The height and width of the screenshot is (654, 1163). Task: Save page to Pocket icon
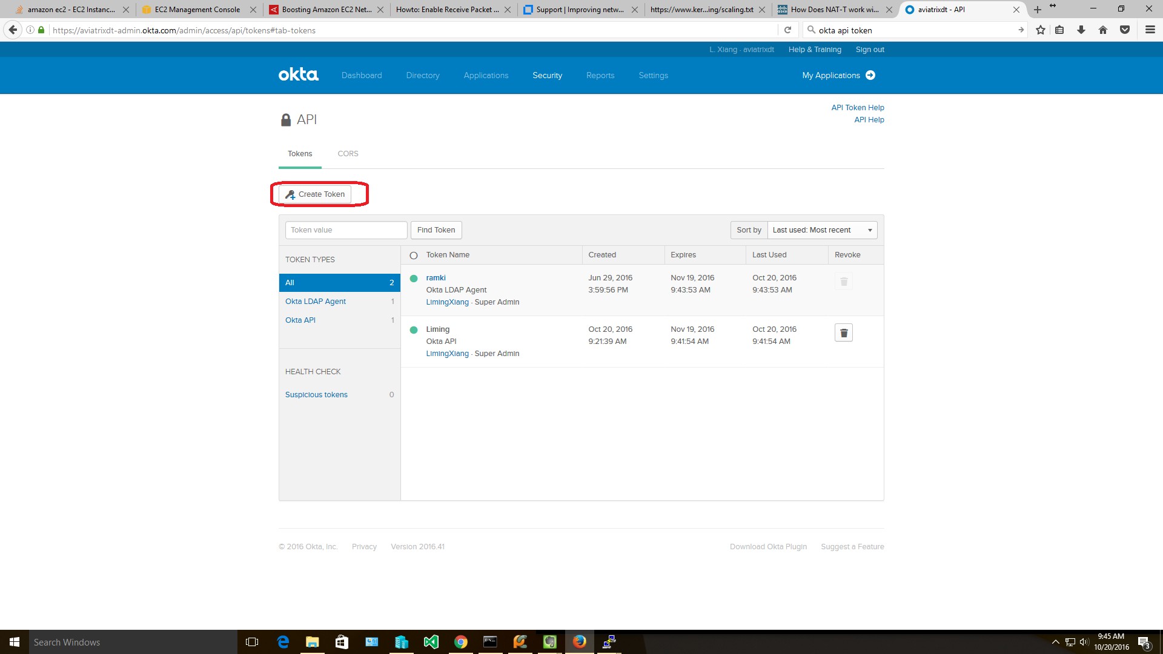[1125, 30]
